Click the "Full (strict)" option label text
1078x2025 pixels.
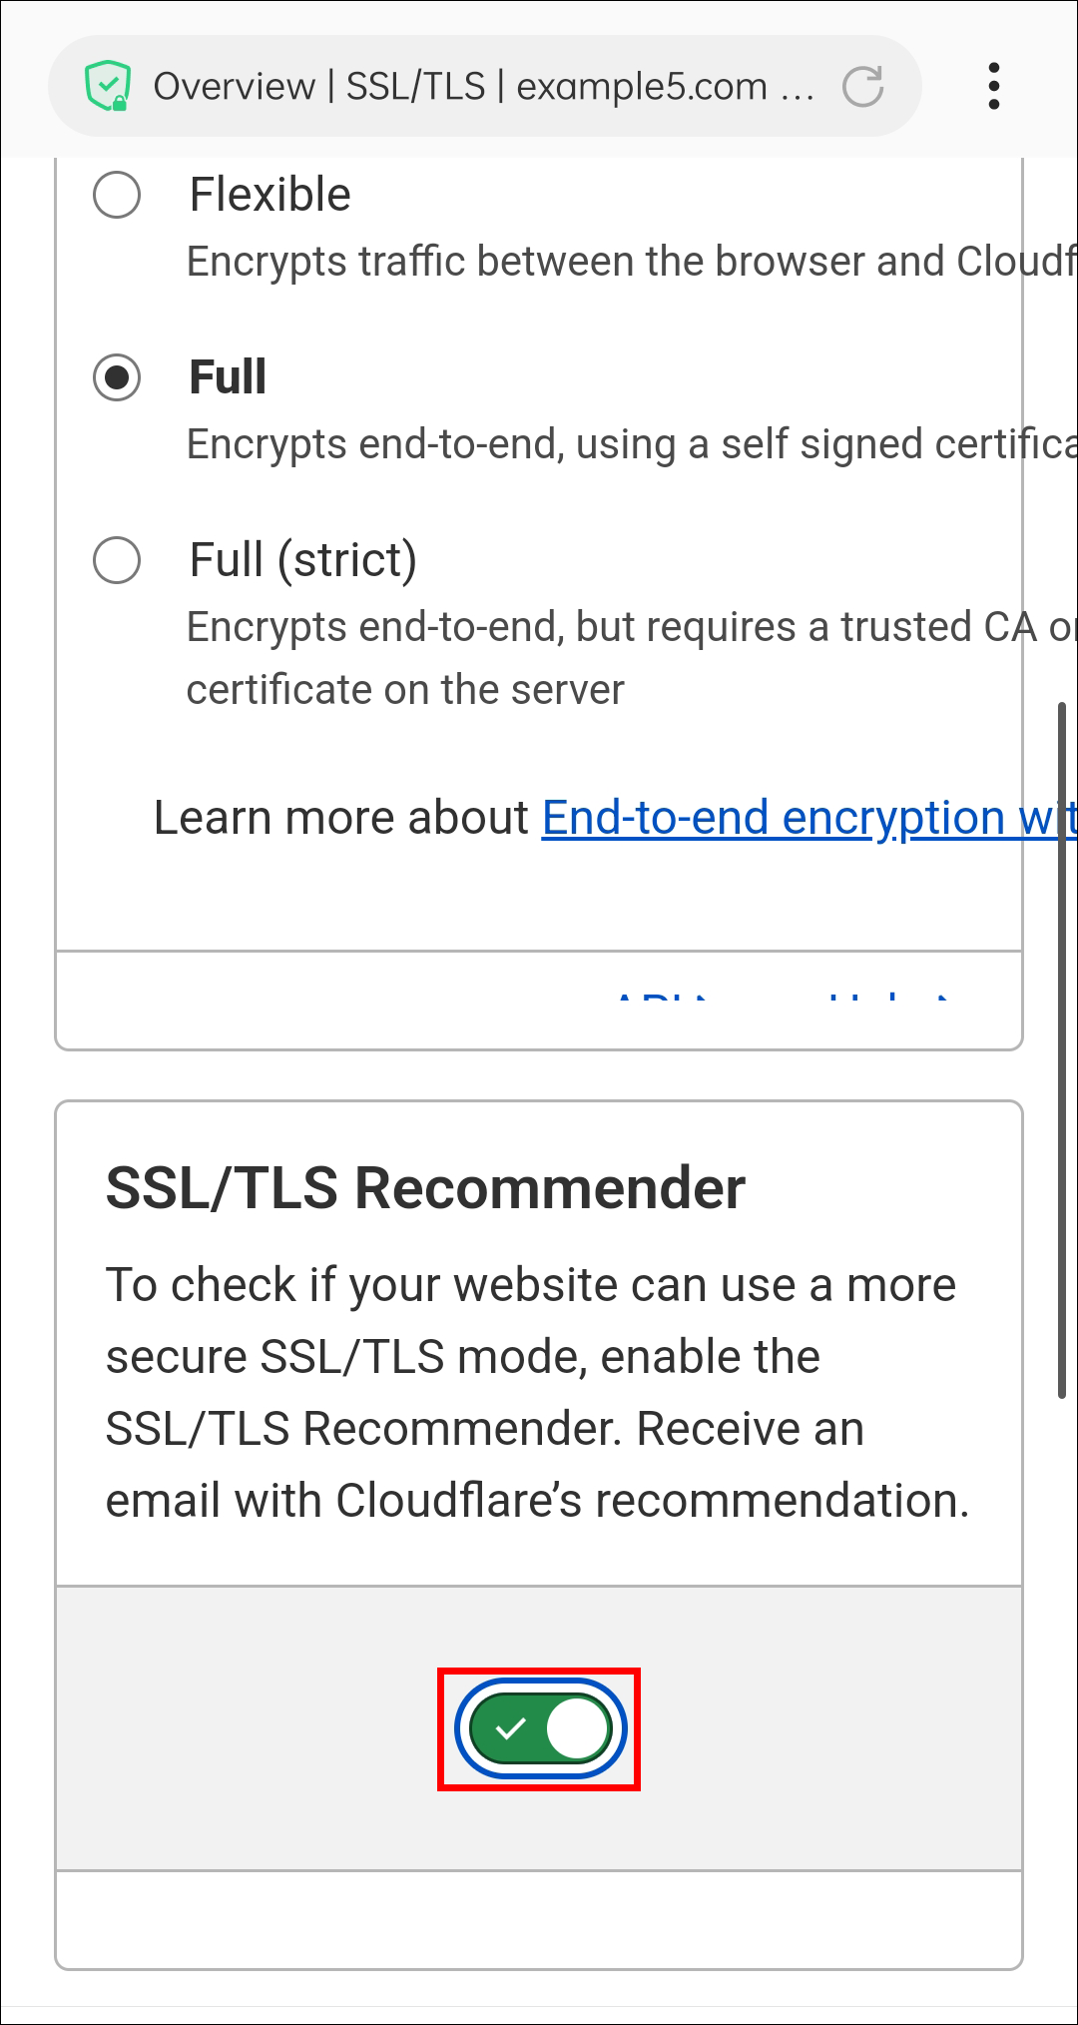[x=303, y=560]
